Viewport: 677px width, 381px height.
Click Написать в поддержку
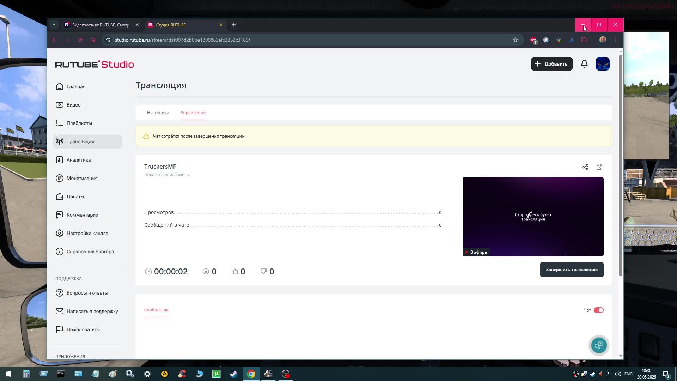(87, 311)
